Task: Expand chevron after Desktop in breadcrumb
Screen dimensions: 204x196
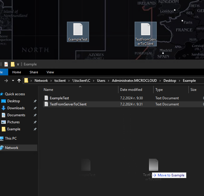Action: click(180, 81)
